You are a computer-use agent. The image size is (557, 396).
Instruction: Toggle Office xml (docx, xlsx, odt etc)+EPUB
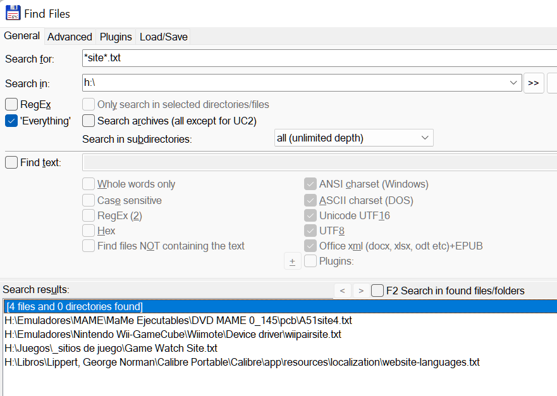(310, 246)
